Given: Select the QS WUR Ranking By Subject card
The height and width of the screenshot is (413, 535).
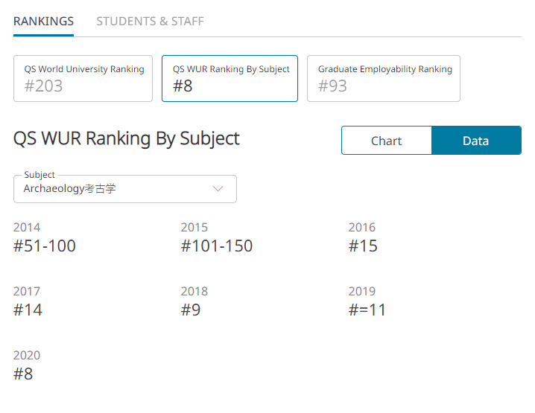Looking at the screenshot, I should 229,78.
